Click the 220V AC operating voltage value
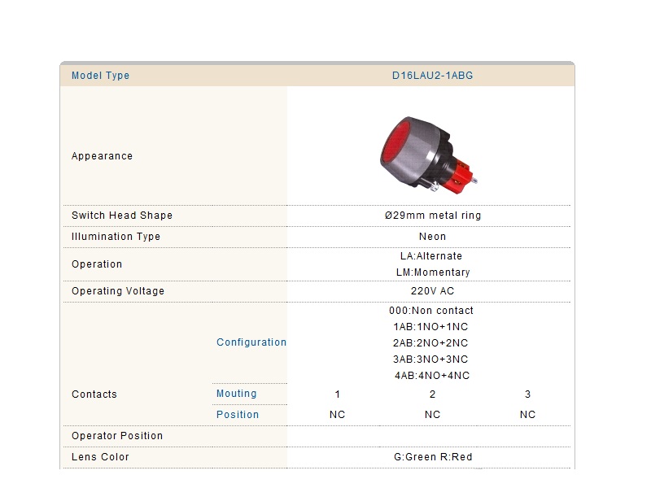 (432, 291)
